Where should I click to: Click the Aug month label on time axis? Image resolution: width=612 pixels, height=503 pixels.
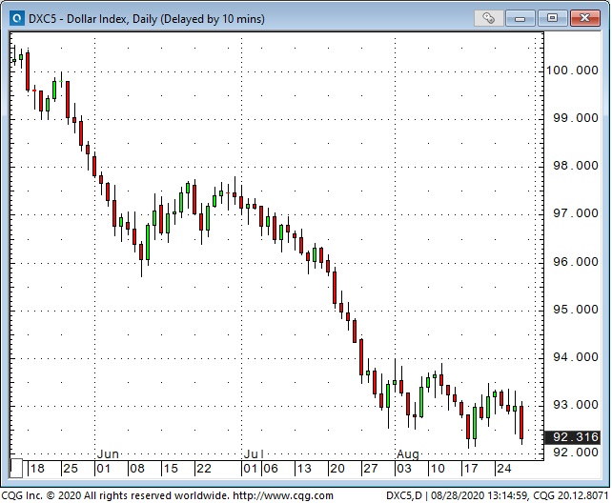tap(408, 453)
